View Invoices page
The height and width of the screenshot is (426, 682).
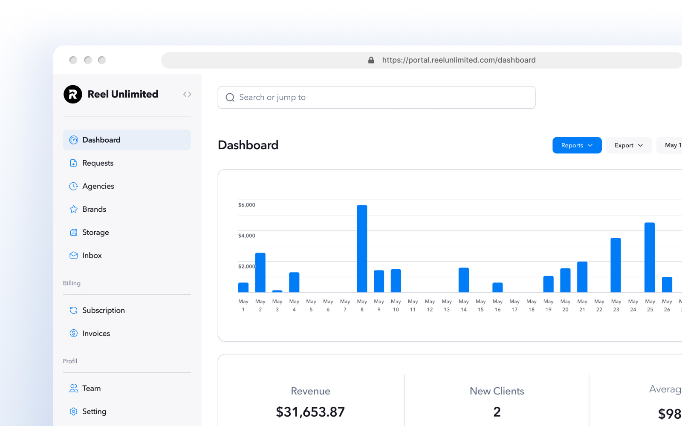point(127,333)
